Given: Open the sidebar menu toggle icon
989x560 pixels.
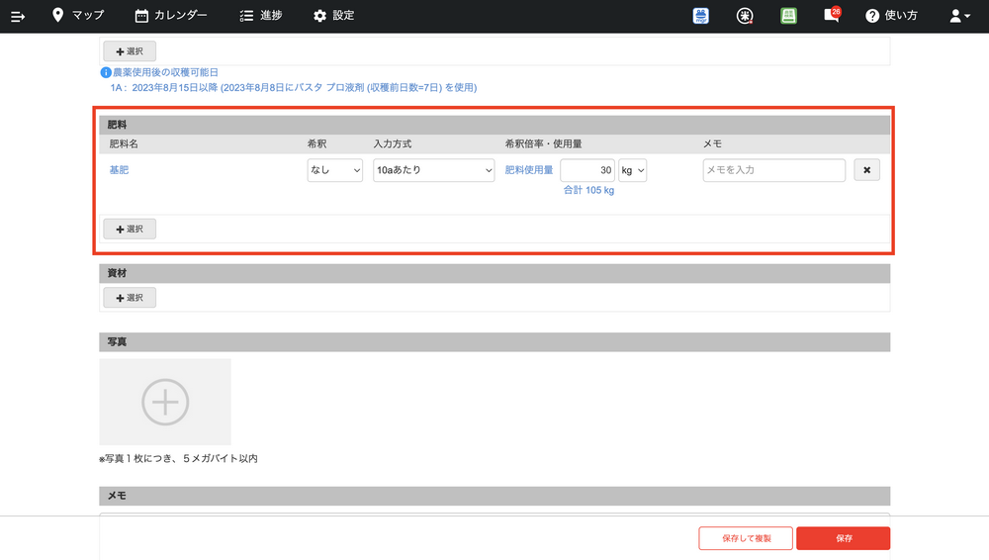Looking at the screenshot, I should click(18, 16).
